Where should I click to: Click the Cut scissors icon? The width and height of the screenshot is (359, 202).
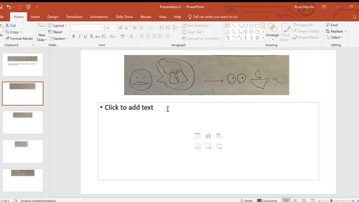tap(7, 25)
